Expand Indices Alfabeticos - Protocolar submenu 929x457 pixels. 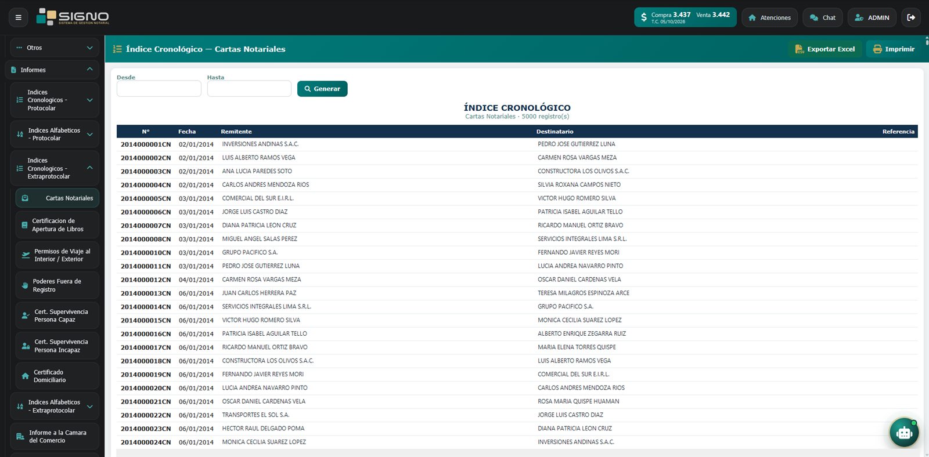(x=55, y=135)
